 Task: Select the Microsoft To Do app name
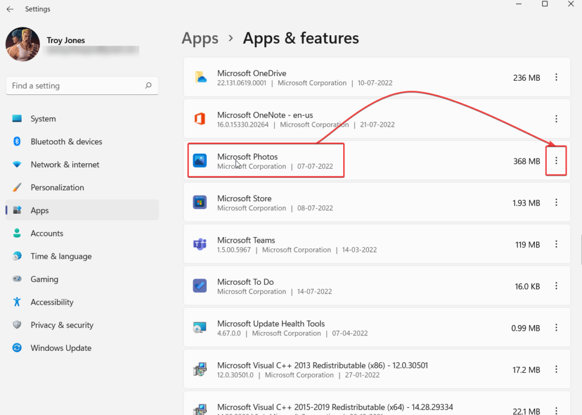[x=246, y=282]
